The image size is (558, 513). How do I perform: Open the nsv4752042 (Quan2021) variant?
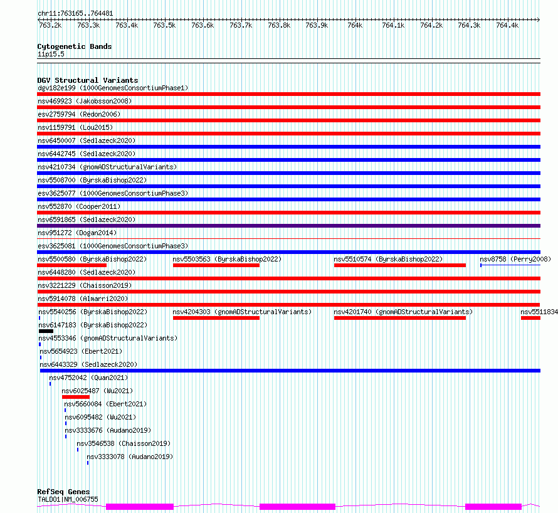[88, 378]
